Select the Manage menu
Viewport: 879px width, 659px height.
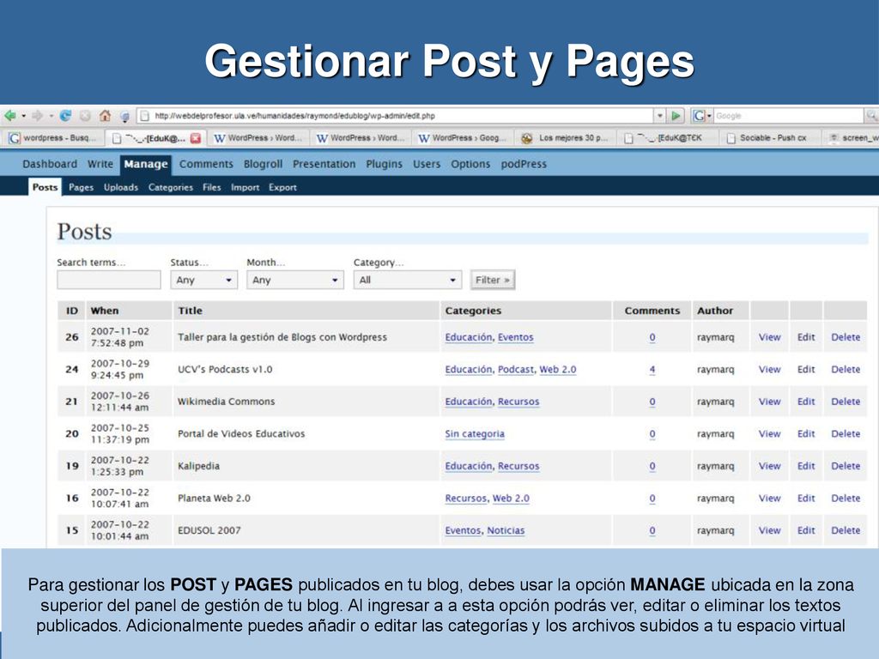pyautogui.click(x=146, y=164)
